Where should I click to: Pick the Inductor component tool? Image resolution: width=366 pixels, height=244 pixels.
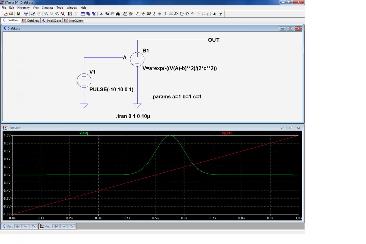(165, 14)
